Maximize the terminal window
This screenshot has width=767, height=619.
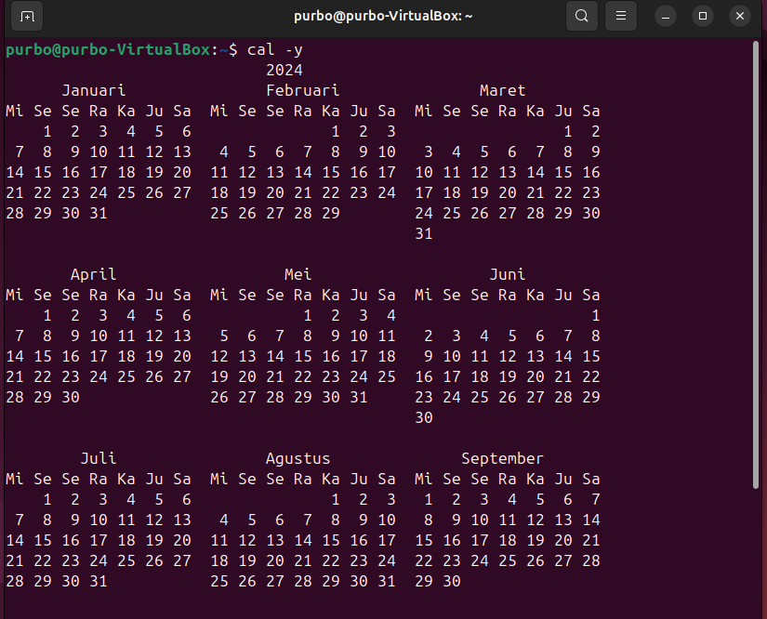coord(703,16)
